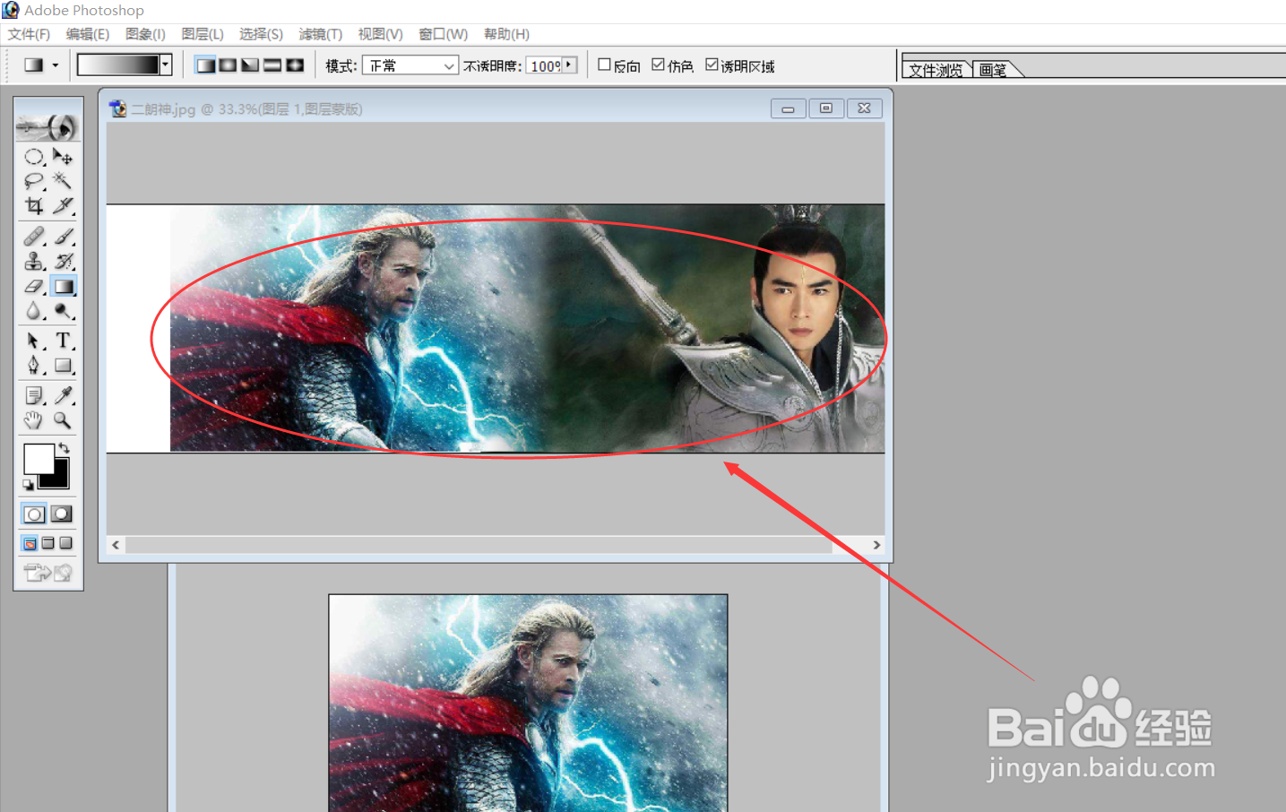Image resolution: width=1286 pixels, height=812 pixels.
Task: Select the Clone Stamp tool
Action: coord(34,262)
